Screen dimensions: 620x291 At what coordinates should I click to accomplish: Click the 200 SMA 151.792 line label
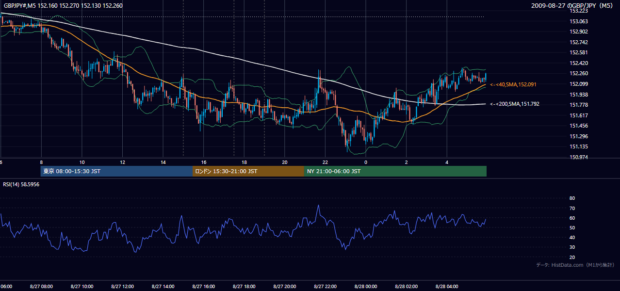click(514, 104)
